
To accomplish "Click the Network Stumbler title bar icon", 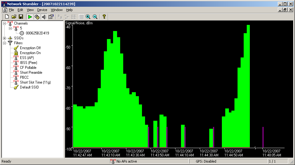I will pos(4,4).
